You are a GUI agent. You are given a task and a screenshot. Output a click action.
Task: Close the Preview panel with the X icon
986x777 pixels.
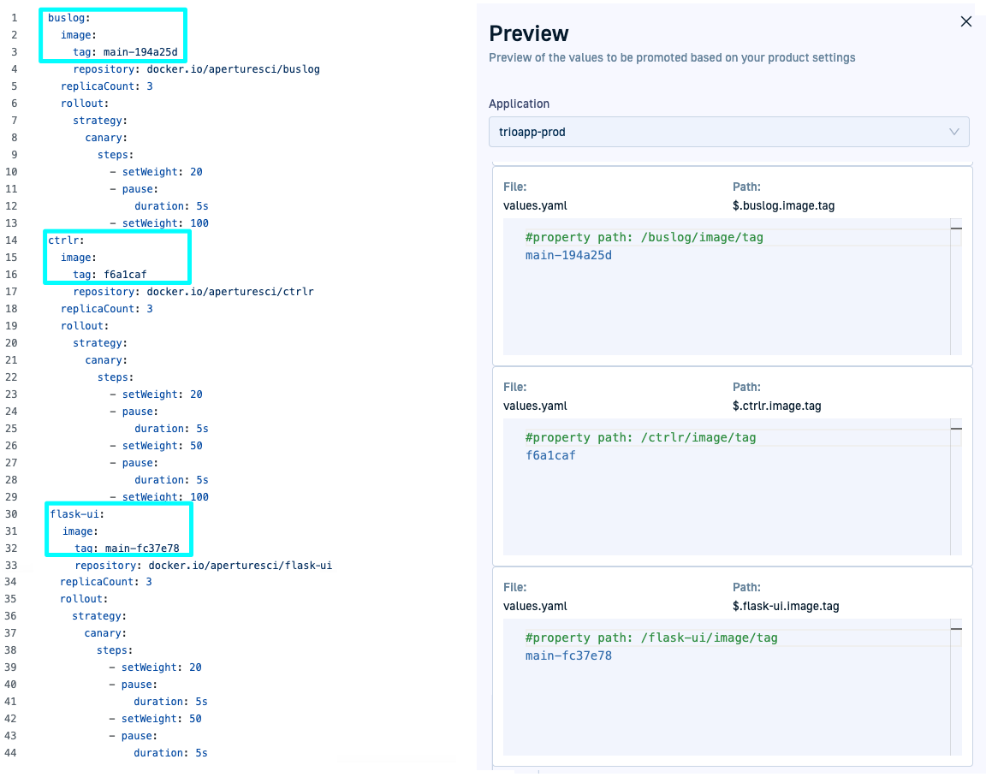965,22
